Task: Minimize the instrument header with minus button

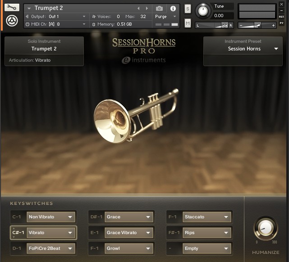Action: (x=281, y=10)
